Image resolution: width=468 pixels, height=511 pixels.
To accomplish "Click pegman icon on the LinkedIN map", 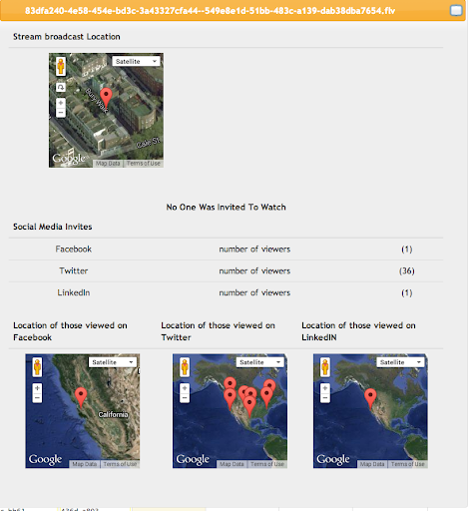I will click(325, 367).
